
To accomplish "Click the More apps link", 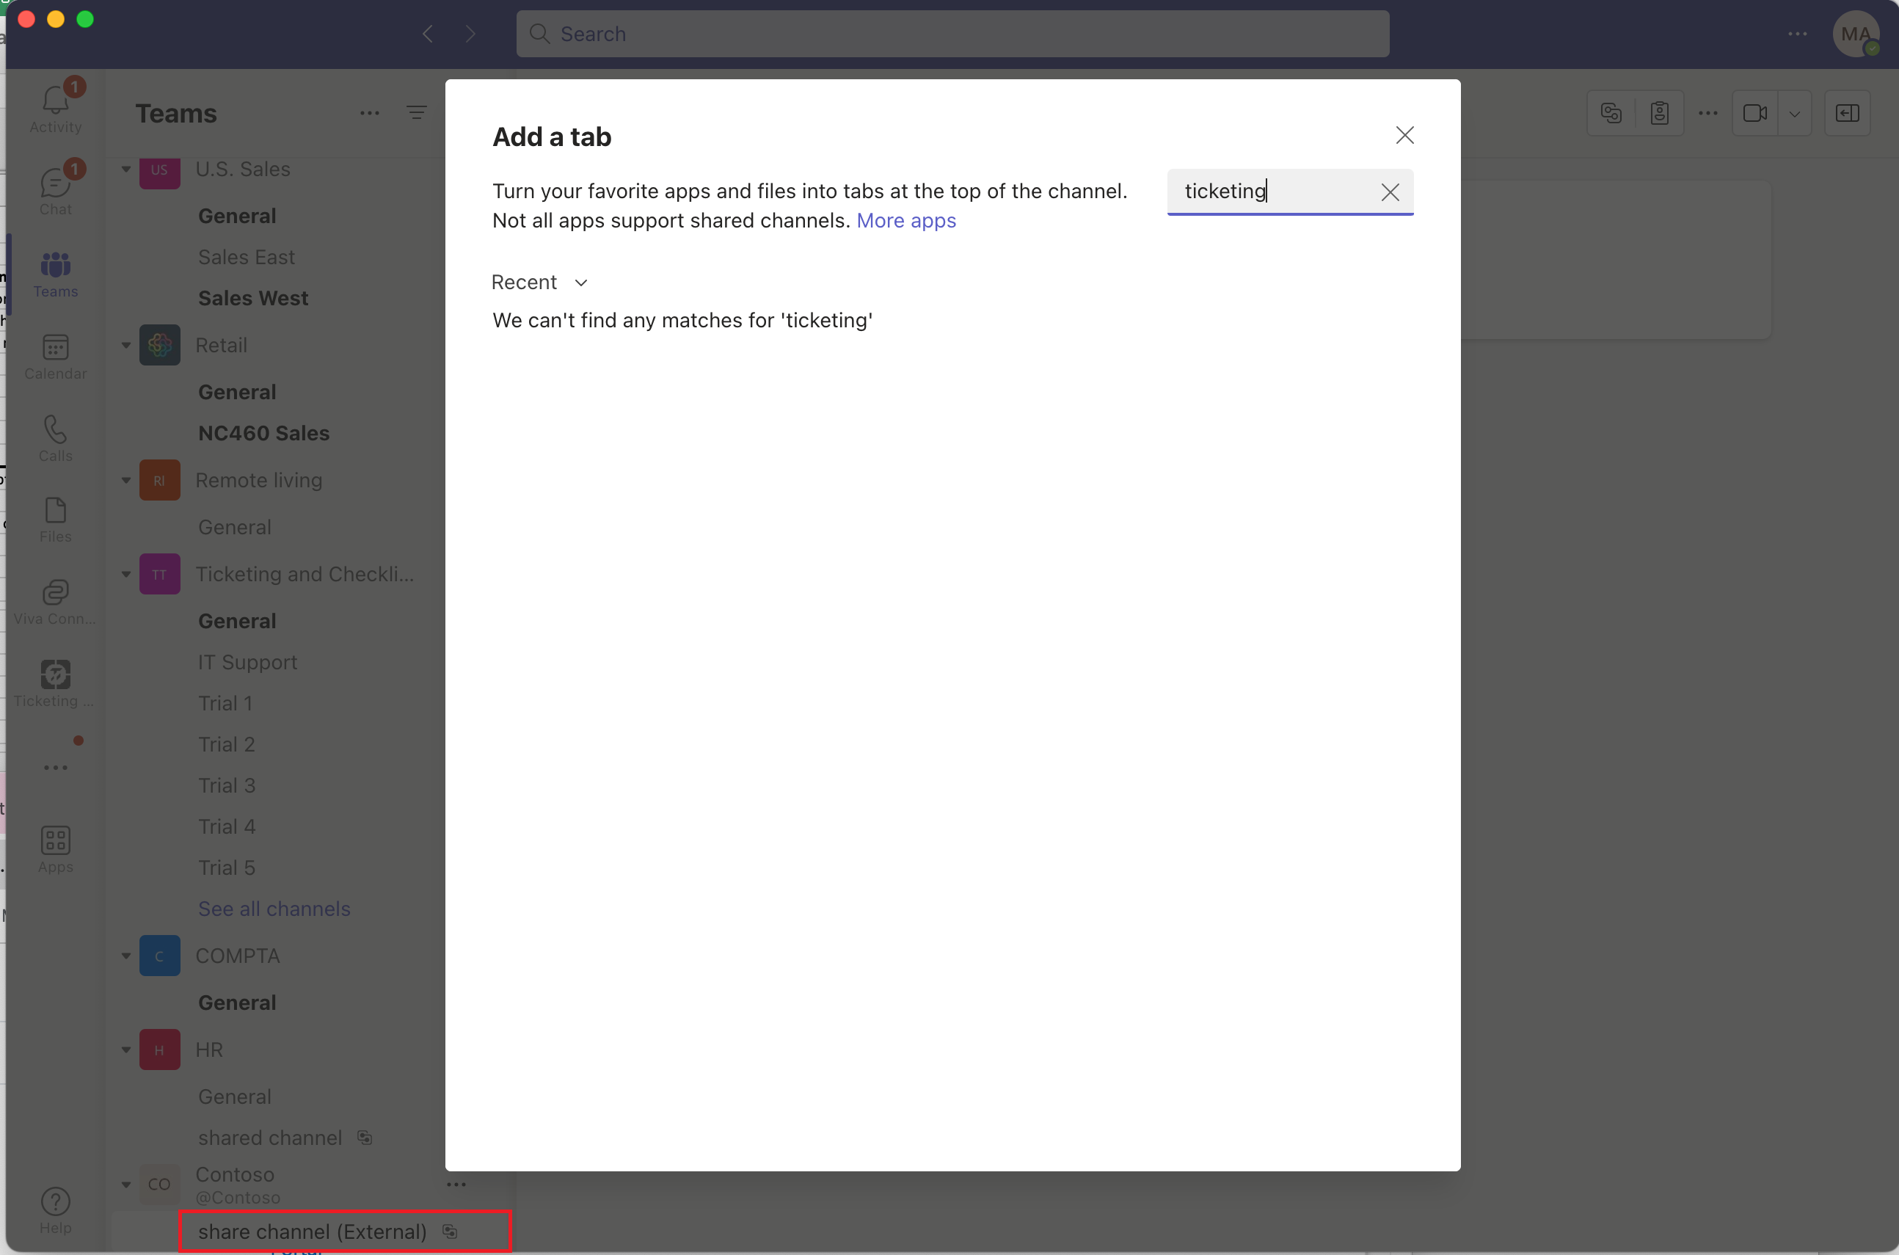I will (906, 220).
